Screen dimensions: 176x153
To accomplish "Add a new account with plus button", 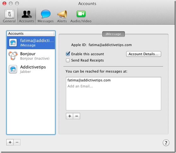I will click(x=10, y=142).
